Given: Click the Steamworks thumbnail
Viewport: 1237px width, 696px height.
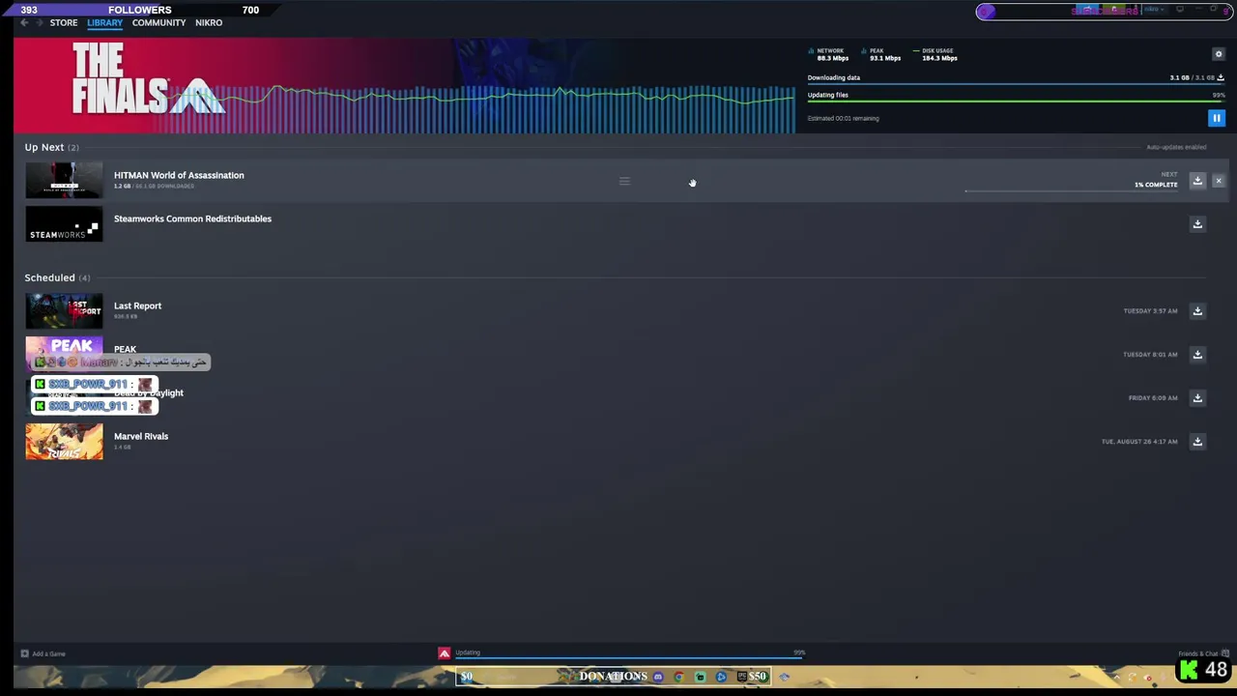Looking at the screenshot, I should (x=64, y=224).
